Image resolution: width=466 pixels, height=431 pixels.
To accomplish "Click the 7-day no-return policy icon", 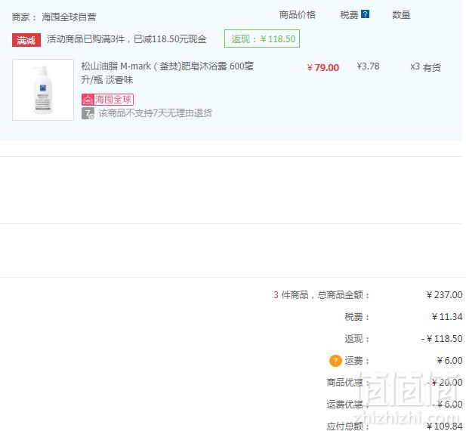I will click(88, 113).
